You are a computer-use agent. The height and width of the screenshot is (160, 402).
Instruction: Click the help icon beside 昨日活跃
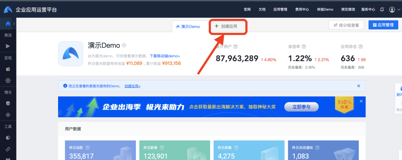pyautogui.click(x=87, y=148)
